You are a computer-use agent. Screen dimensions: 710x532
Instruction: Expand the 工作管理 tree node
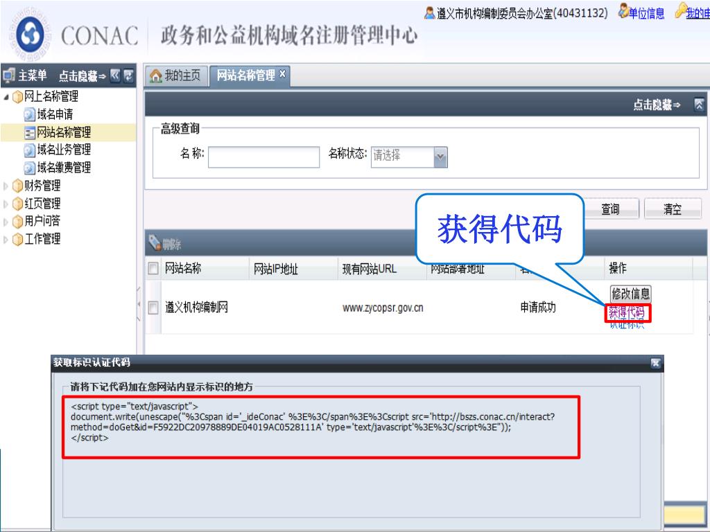(x=6, y=239)
